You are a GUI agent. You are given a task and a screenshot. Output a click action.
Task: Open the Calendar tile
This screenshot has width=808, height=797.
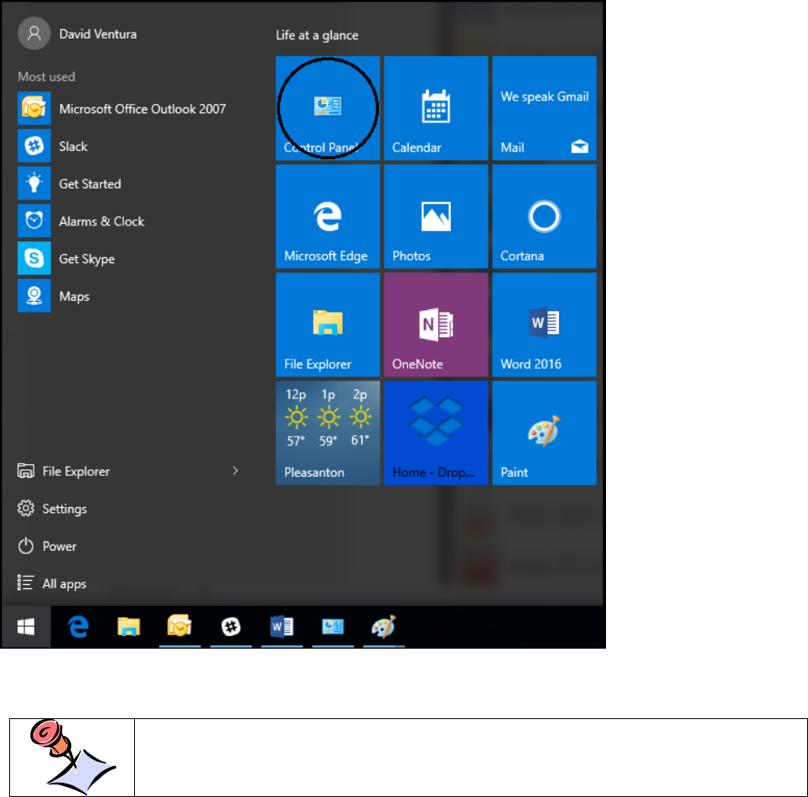tap(436, 108)
